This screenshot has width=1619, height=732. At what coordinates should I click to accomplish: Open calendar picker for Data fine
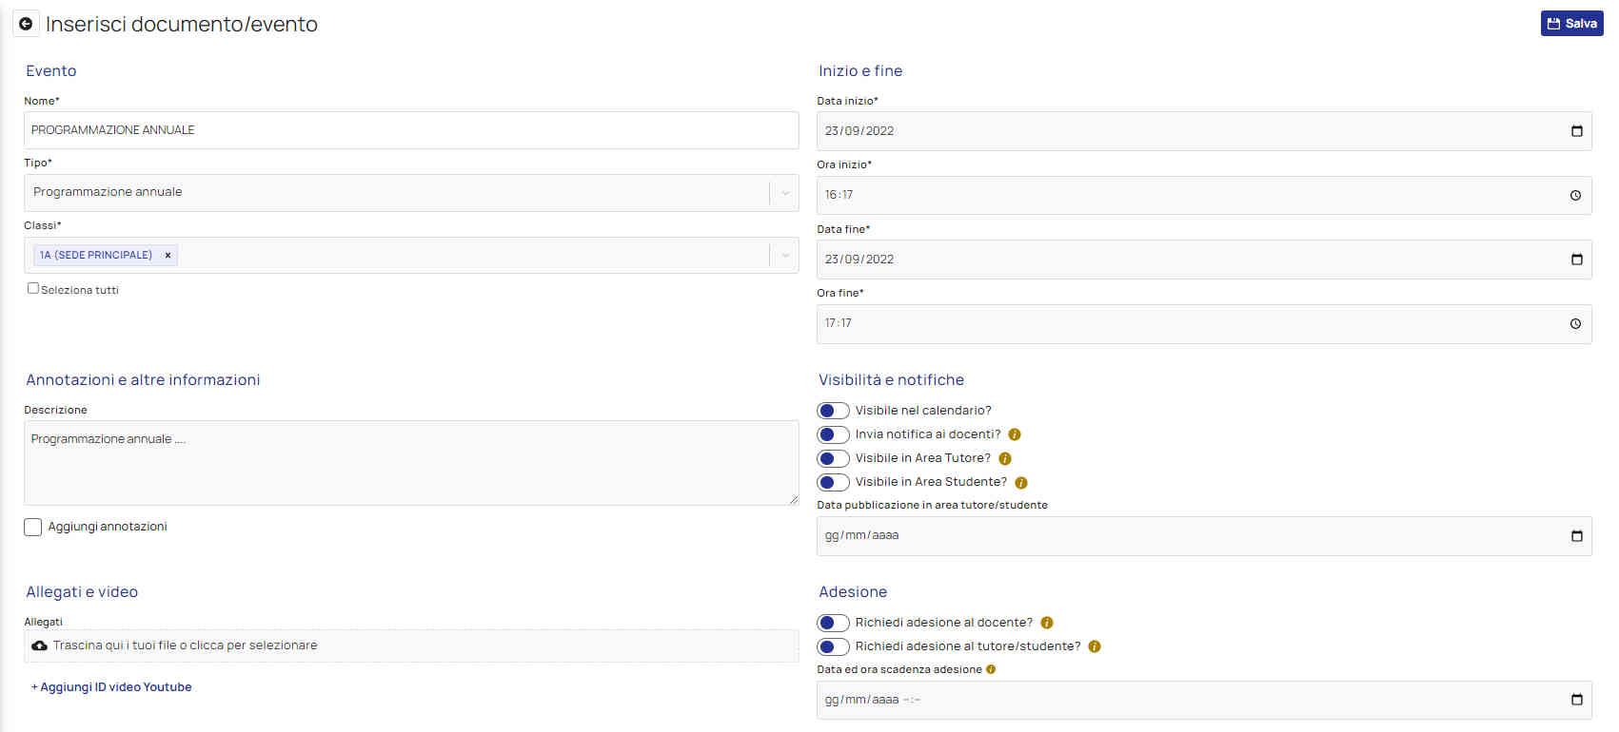pyautogui.click(x=1576, y=260)
